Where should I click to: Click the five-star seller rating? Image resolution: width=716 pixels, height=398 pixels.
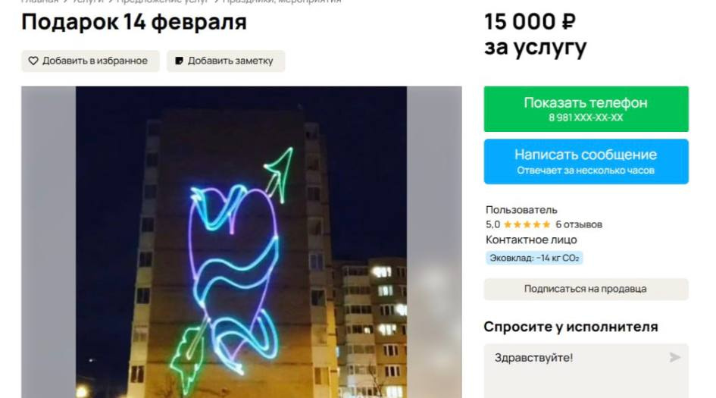[x=527, y=224]
